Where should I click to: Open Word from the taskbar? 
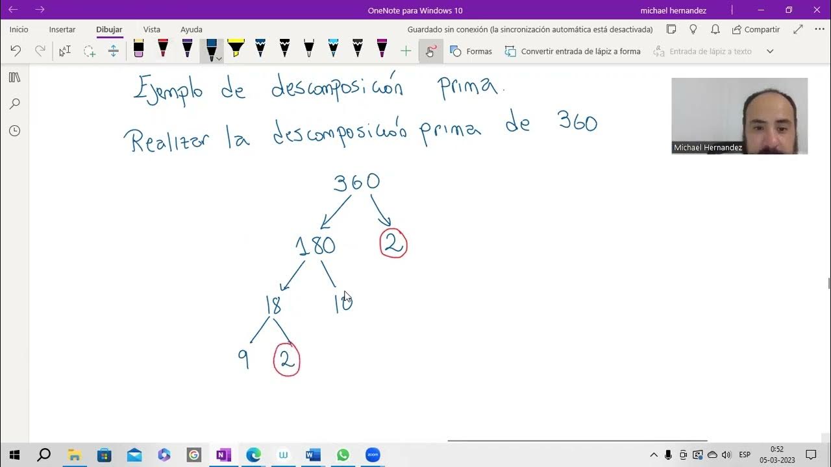(x=313, y=455)
